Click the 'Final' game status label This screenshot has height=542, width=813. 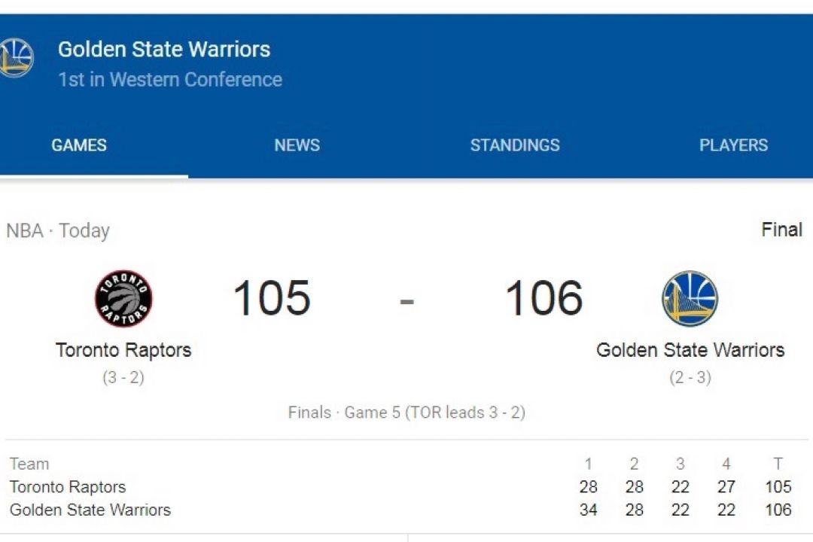pos(782,230)
